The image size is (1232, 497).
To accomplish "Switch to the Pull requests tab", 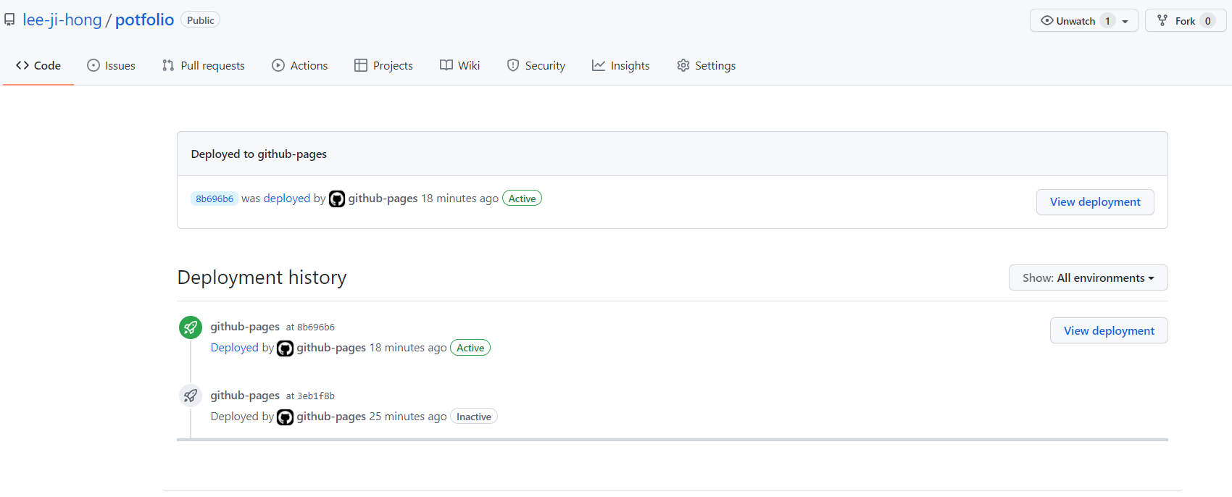I will (204, 65).
